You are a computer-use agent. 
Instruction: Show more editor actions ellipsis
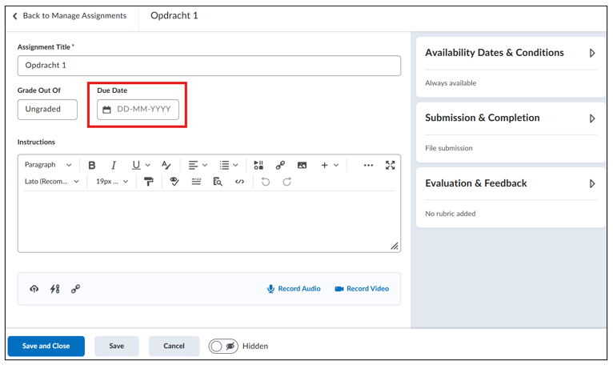pyautogui.click(x=368, y=166)
